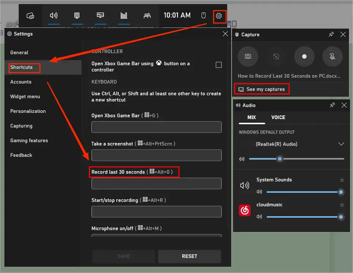Mute cloudmusic small speaker icon
The width and height of the screenshot is (353, 273).
[259, 217]
